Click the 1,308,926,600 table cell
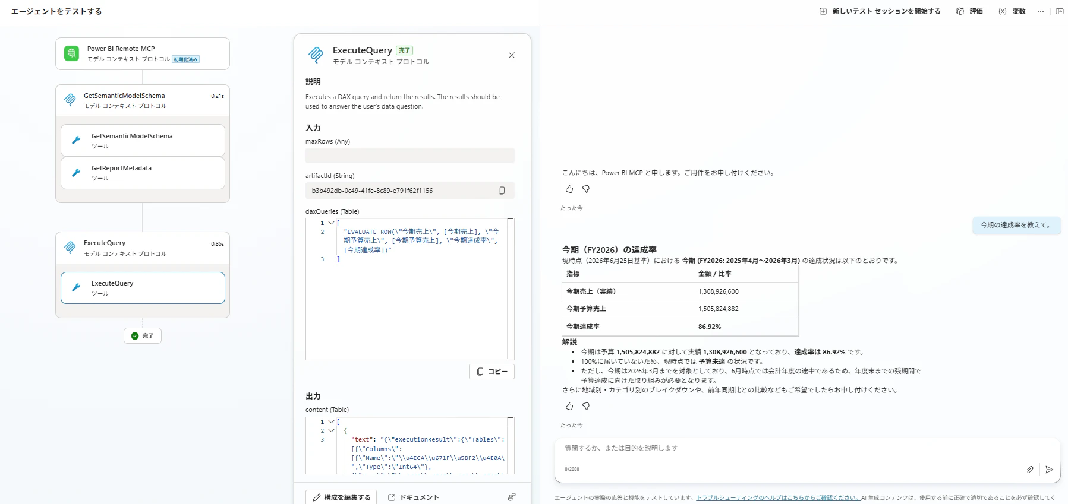1068x504 pixels. click(719, 291)
